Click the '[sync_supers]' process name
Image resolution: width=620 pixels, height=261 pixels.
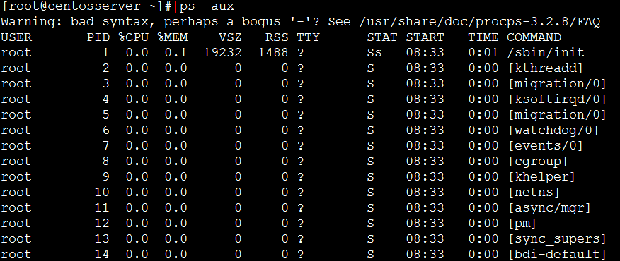coord(557,239)
